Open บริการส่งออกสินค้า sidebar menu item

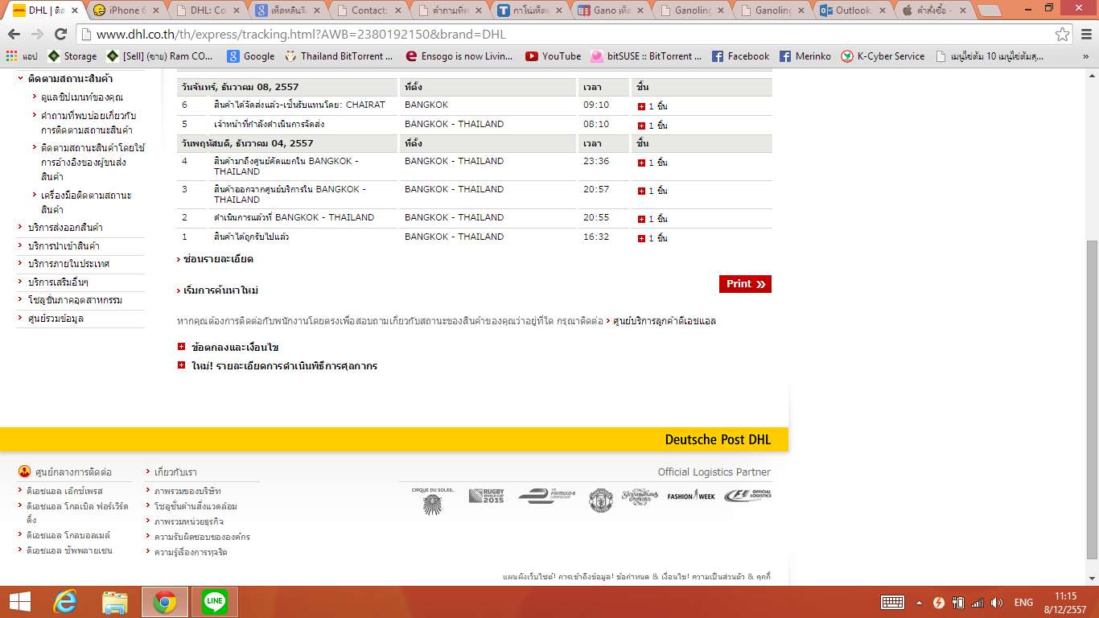pos(66,228)
